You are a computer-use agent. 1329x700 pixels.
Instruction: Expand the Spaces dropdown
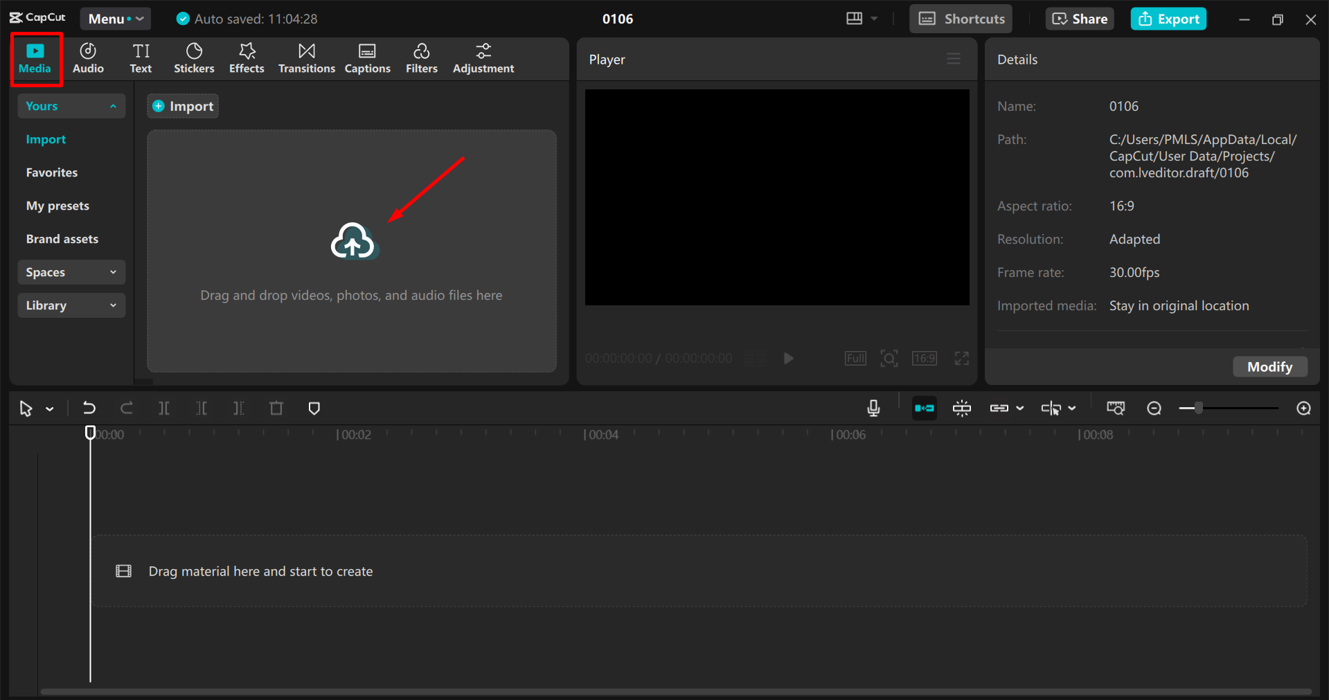pyautogui.click(x=71, y=272)
